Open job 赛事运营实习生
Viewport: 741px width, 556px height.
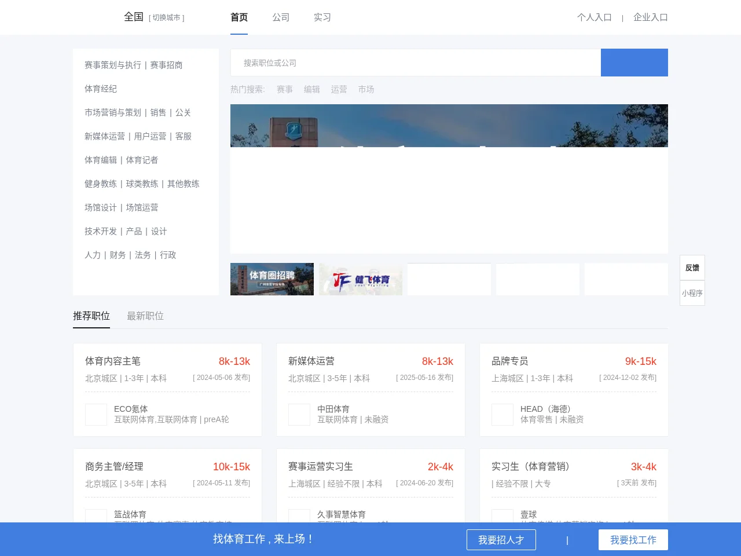pyautogui.click(x=321, y=467)
